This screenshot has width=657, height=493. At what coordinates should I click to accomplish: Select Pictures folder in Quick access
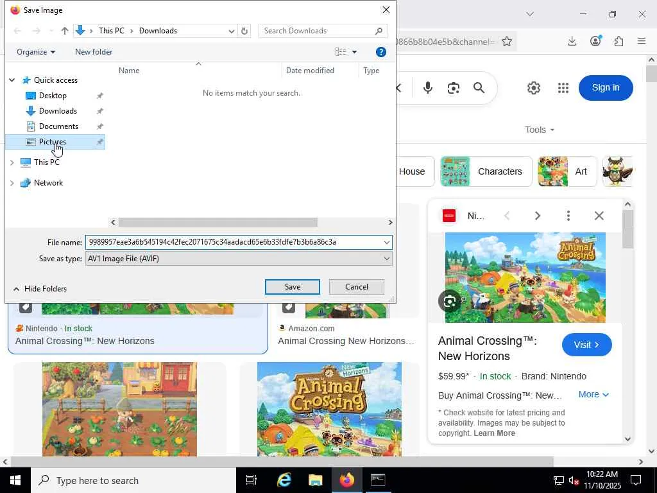point(55,142)
